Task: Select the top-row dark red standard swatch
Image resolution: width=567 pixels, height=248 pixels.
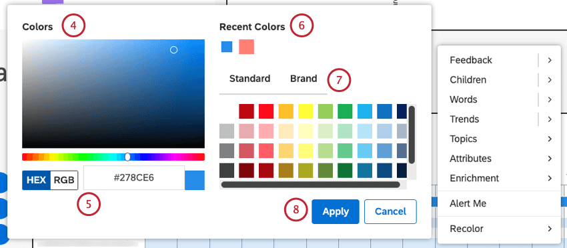Action: (x=246, y=111)
